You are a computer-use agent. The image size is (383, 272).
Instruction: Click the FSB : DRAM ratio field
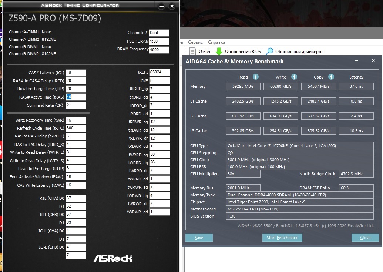click(159, 41)
